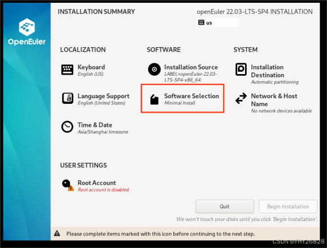This screenshot has height=248, width=327.
Task: Click the Time & Date clock icon
Action: (x=67, y=127)
